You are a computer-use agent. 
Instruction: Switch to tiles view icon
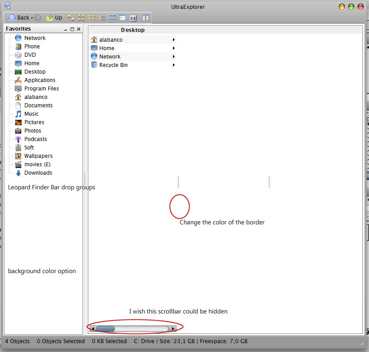click(x=112, y=18)
